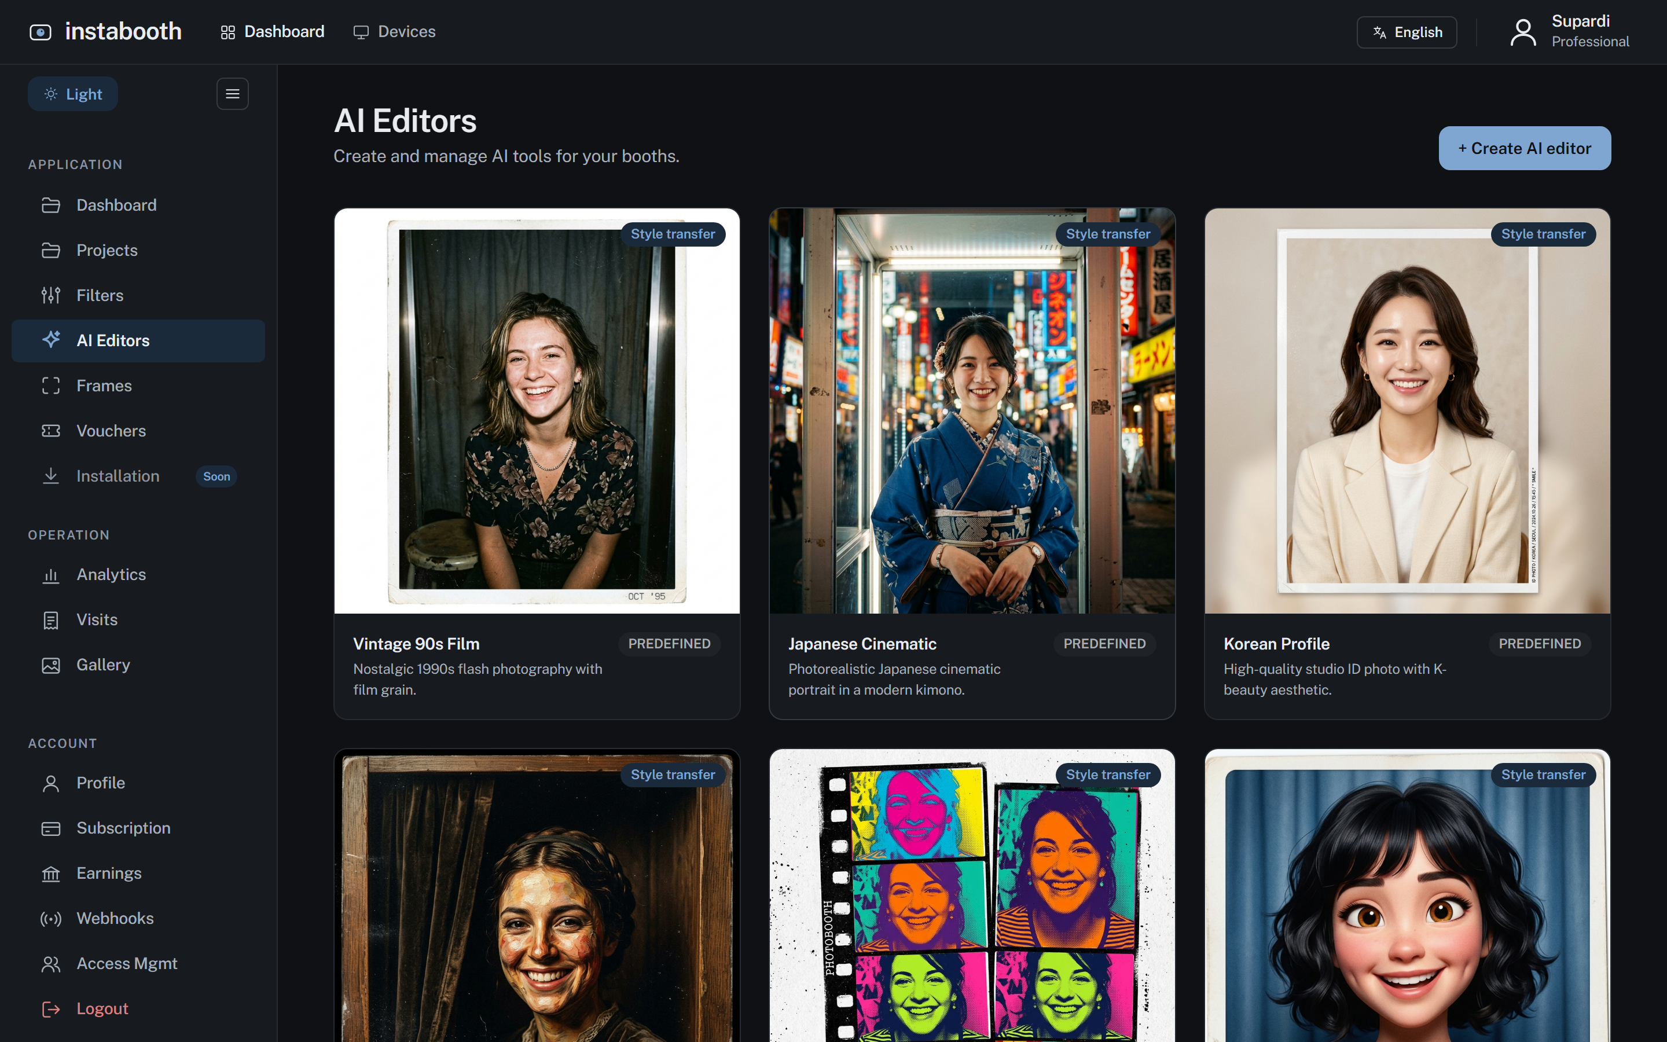Open Analytics page
The height and width of the screenshot is (1042, 1667).
[138, 575]
